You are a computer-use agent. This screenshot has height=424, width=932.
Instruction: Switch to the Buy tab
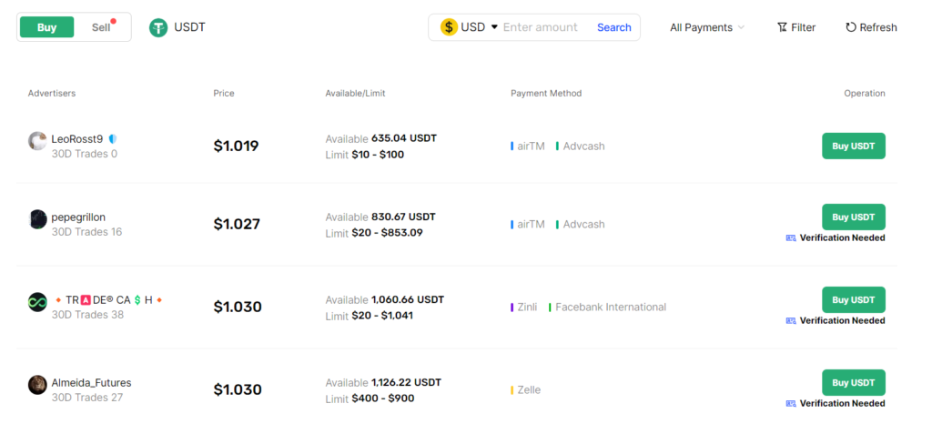[x=47, y=27]
